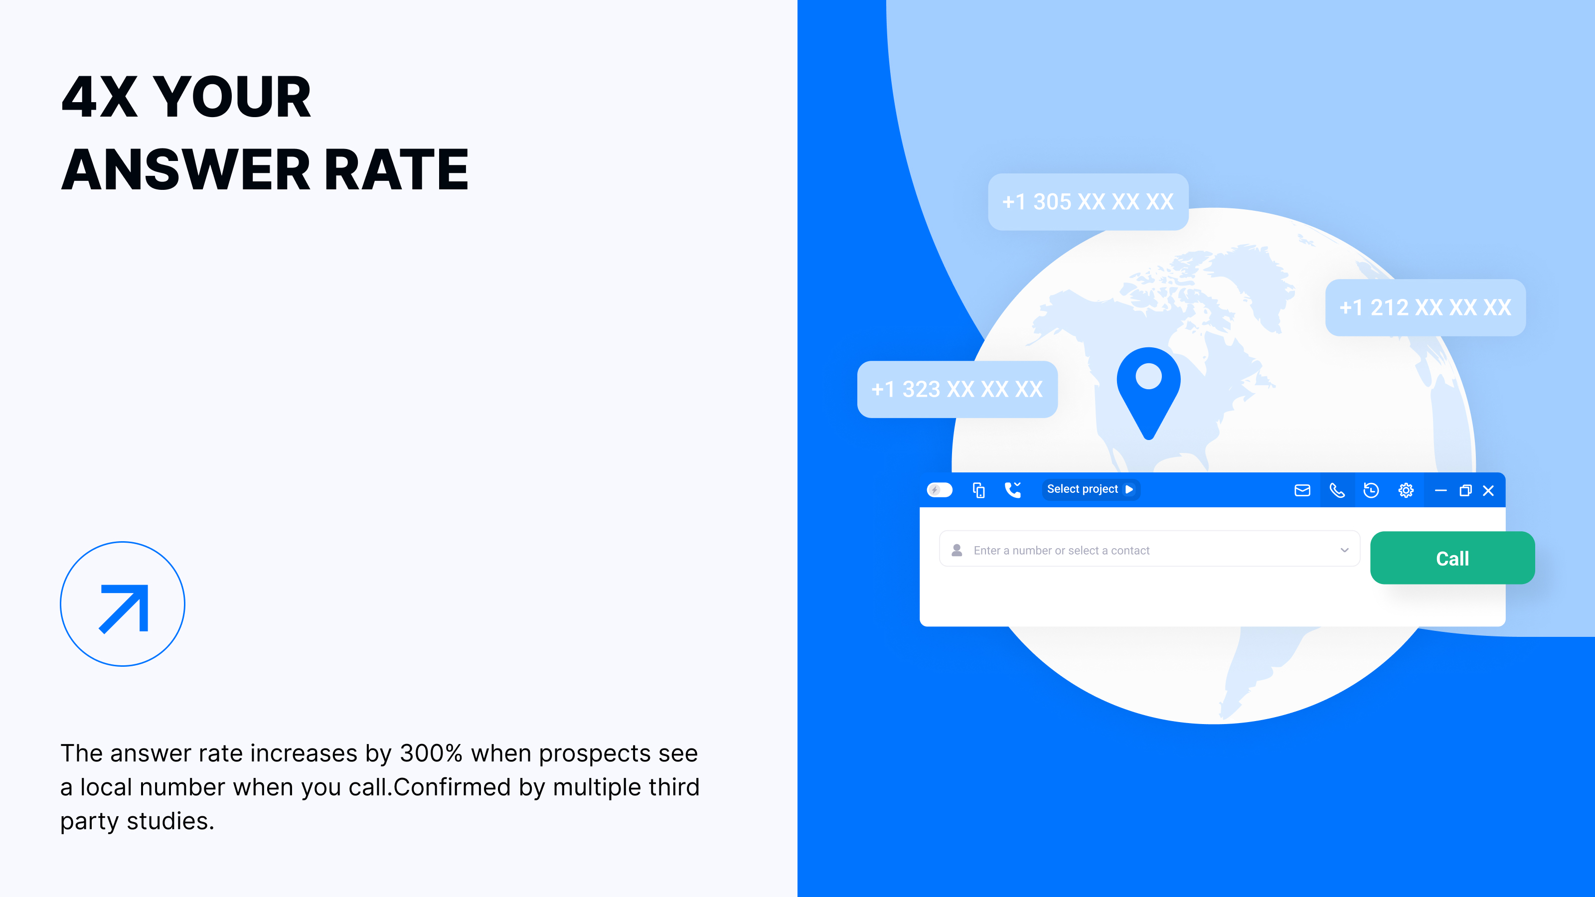Expand the project play button menu

1129,488
